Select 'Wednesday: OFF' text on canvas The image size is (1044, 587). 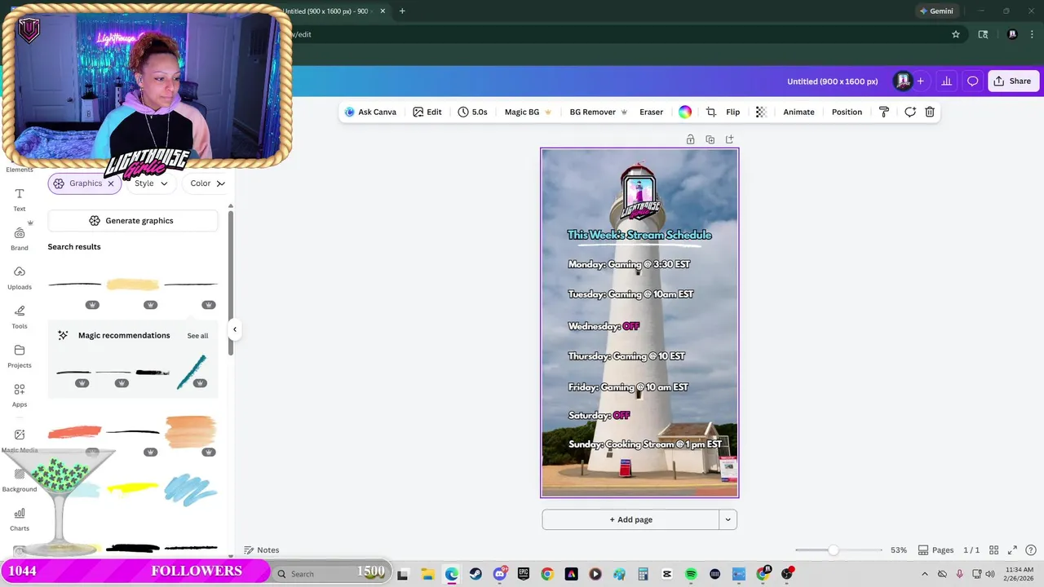coord(604,326)
